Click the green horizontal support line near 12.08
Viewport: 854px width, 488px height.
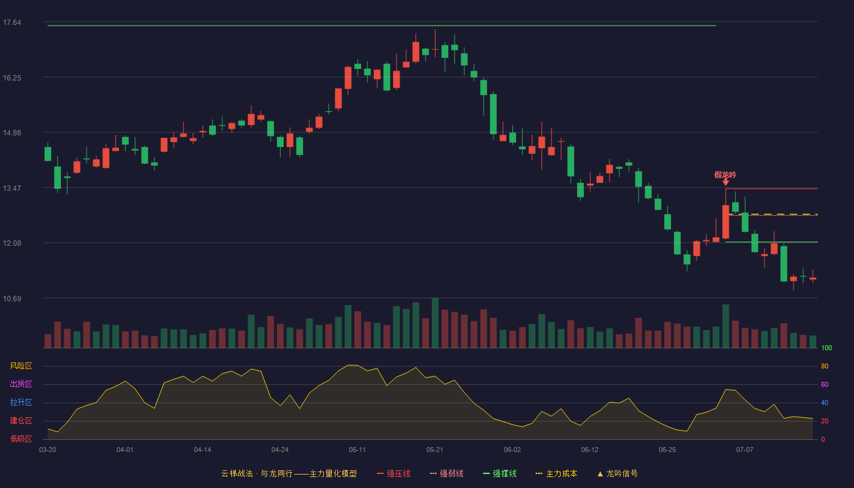click(772, 242)
